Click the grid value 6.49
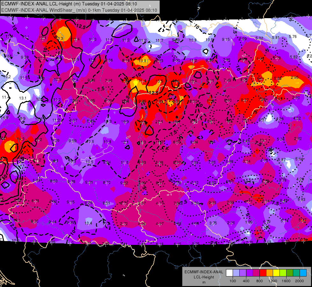The image size is (312, 287). 91,121
